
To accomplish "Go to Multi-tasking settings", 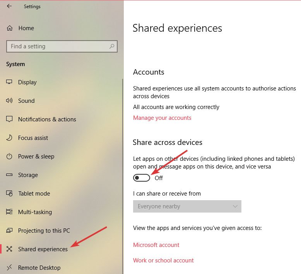I will [35, 212].
